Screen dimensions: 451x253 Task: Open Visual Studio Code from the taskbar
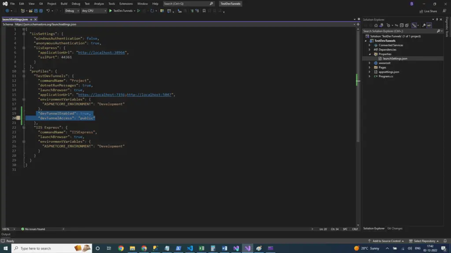[x=190, y=248]
